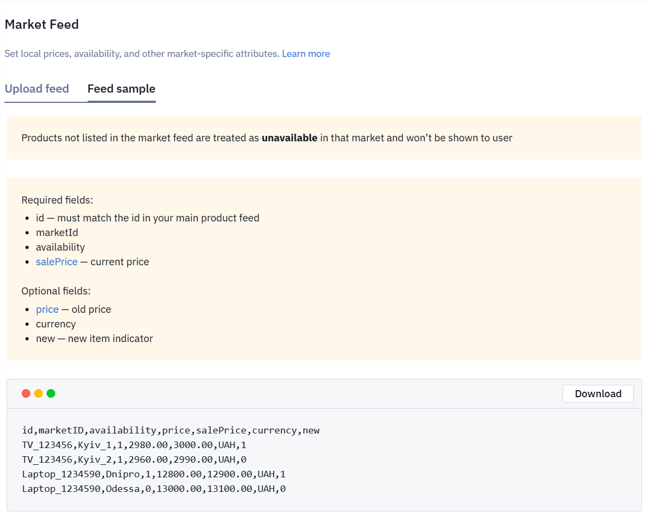Viewport: 649px width, 513px height.
Task: Click the TV_123456,Kyiv_2 sample row
Action: [134, 459]
